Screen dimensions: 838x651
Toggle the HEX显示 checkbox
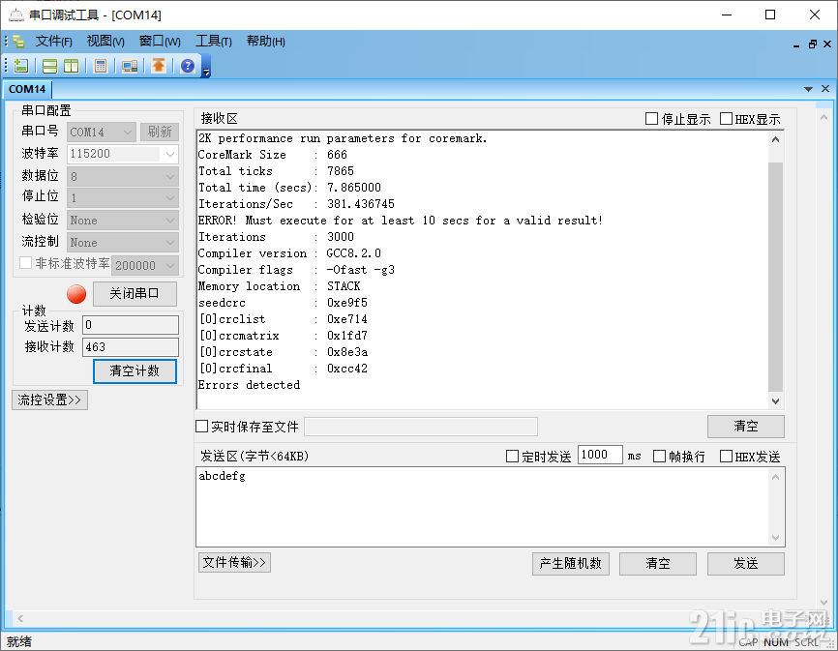click(726, 119)
